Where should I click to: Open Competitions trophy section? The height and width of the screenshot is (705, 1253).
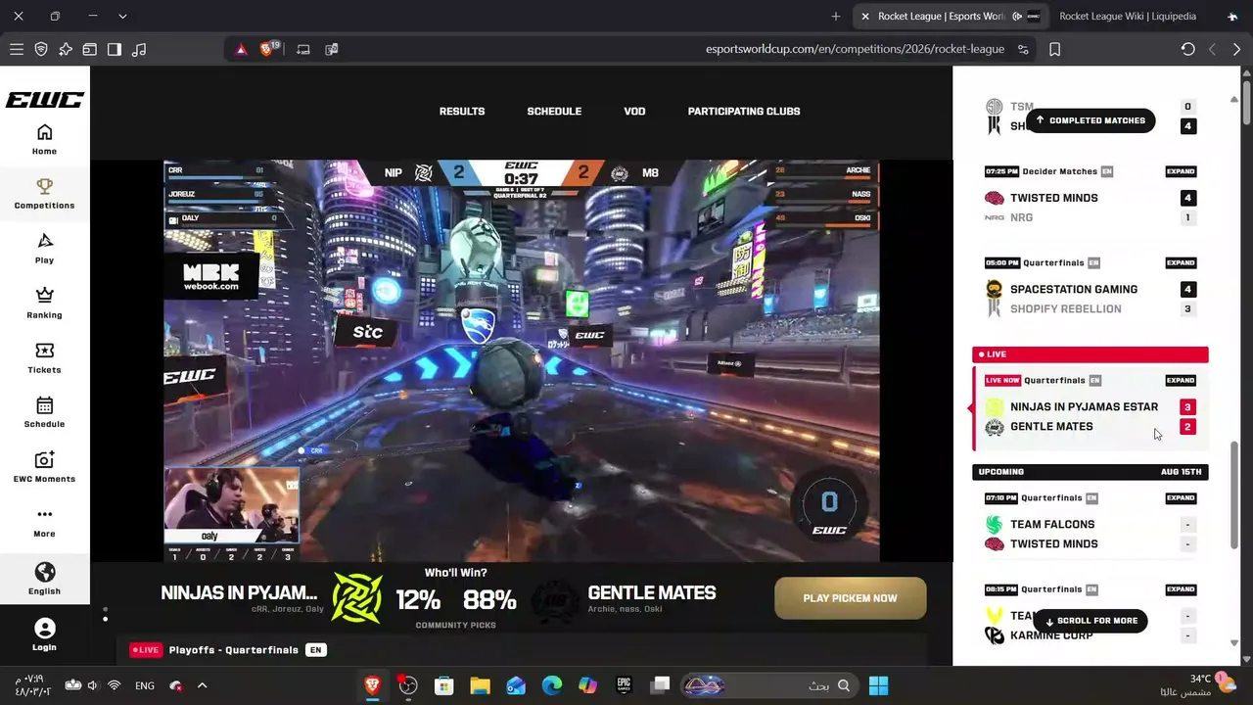(44, 194)
